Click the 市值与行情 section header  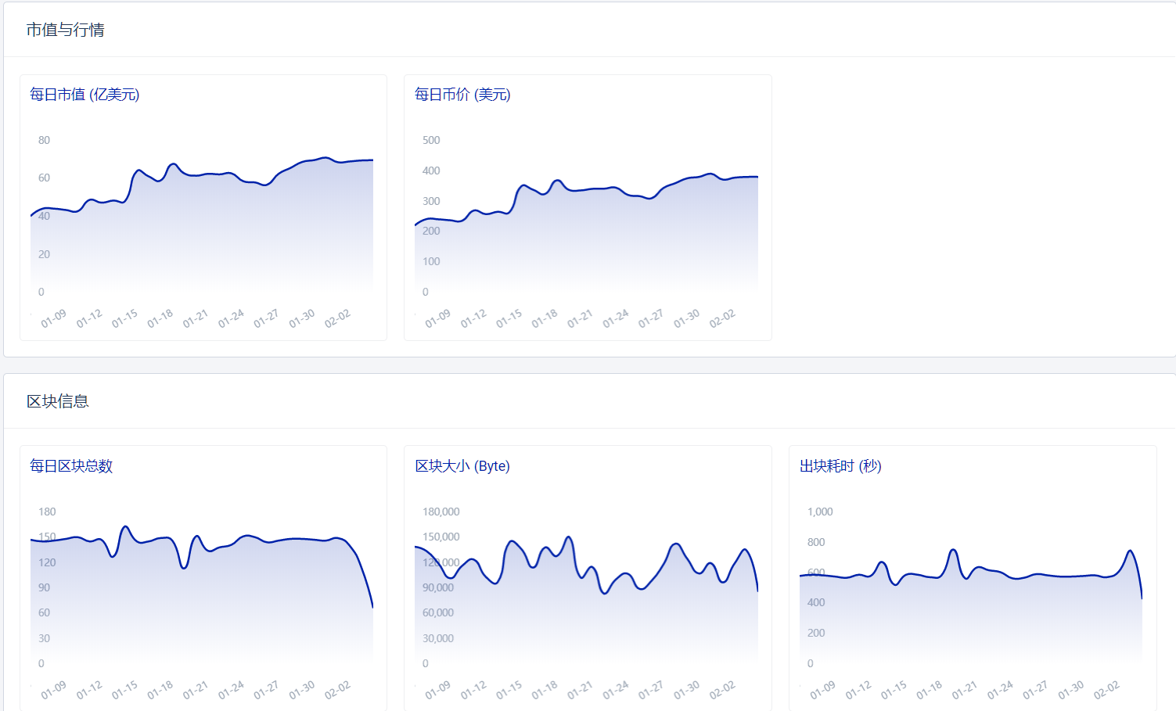pyautogui.click(x=66, y=30)
